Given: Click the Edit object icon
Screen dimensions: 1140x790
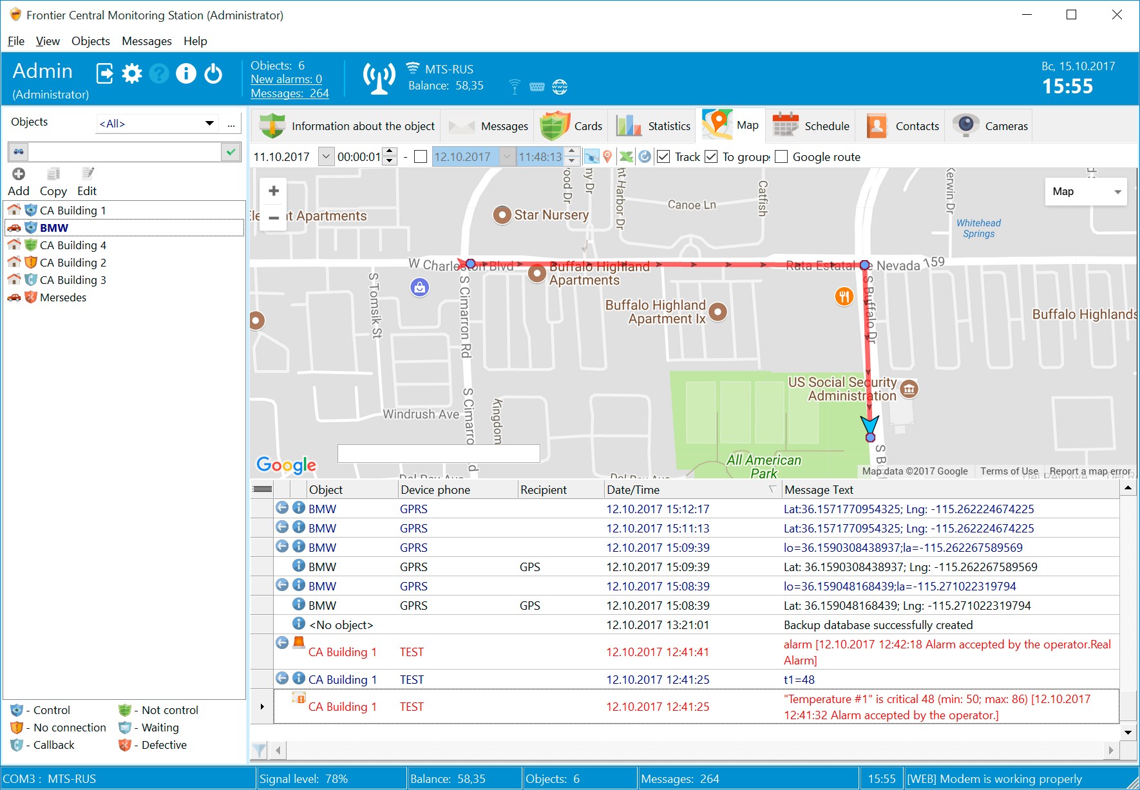Looking at the screenshot, I should point(87,173).
